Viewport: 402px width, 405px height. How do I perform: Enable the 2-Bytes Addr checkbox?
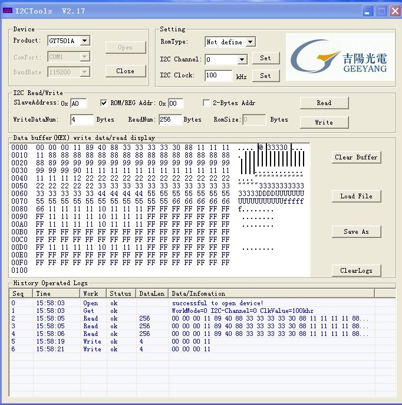coord(206,103)
